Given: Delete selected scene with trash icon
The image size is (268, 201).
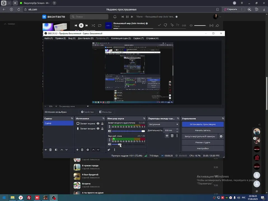Looking at the screenshot, I should coord(50,150).
